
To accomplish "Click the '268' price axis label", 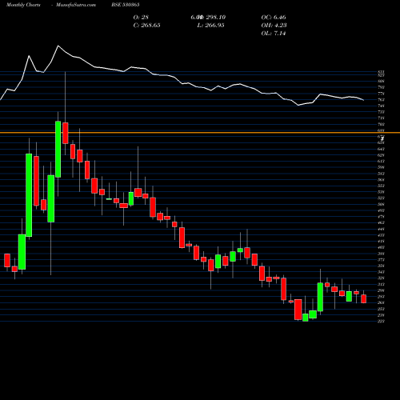I will coord(381,302).
